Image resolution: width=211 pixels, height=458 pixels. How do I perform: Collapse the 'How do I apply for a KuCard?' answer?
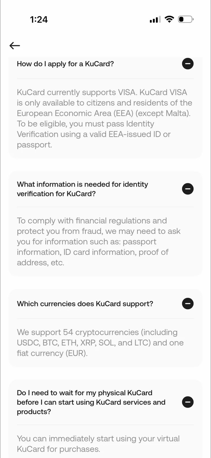tap(188, 64)
